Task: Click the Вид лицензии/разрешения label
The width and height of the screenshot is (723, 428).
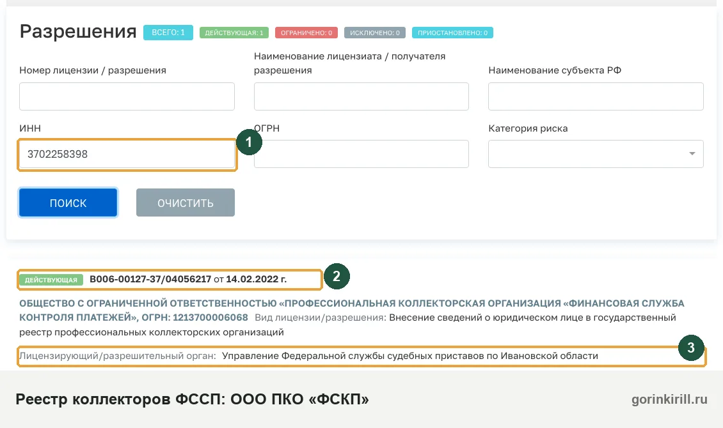Action: pyautogui.click(x=321, y=317)
